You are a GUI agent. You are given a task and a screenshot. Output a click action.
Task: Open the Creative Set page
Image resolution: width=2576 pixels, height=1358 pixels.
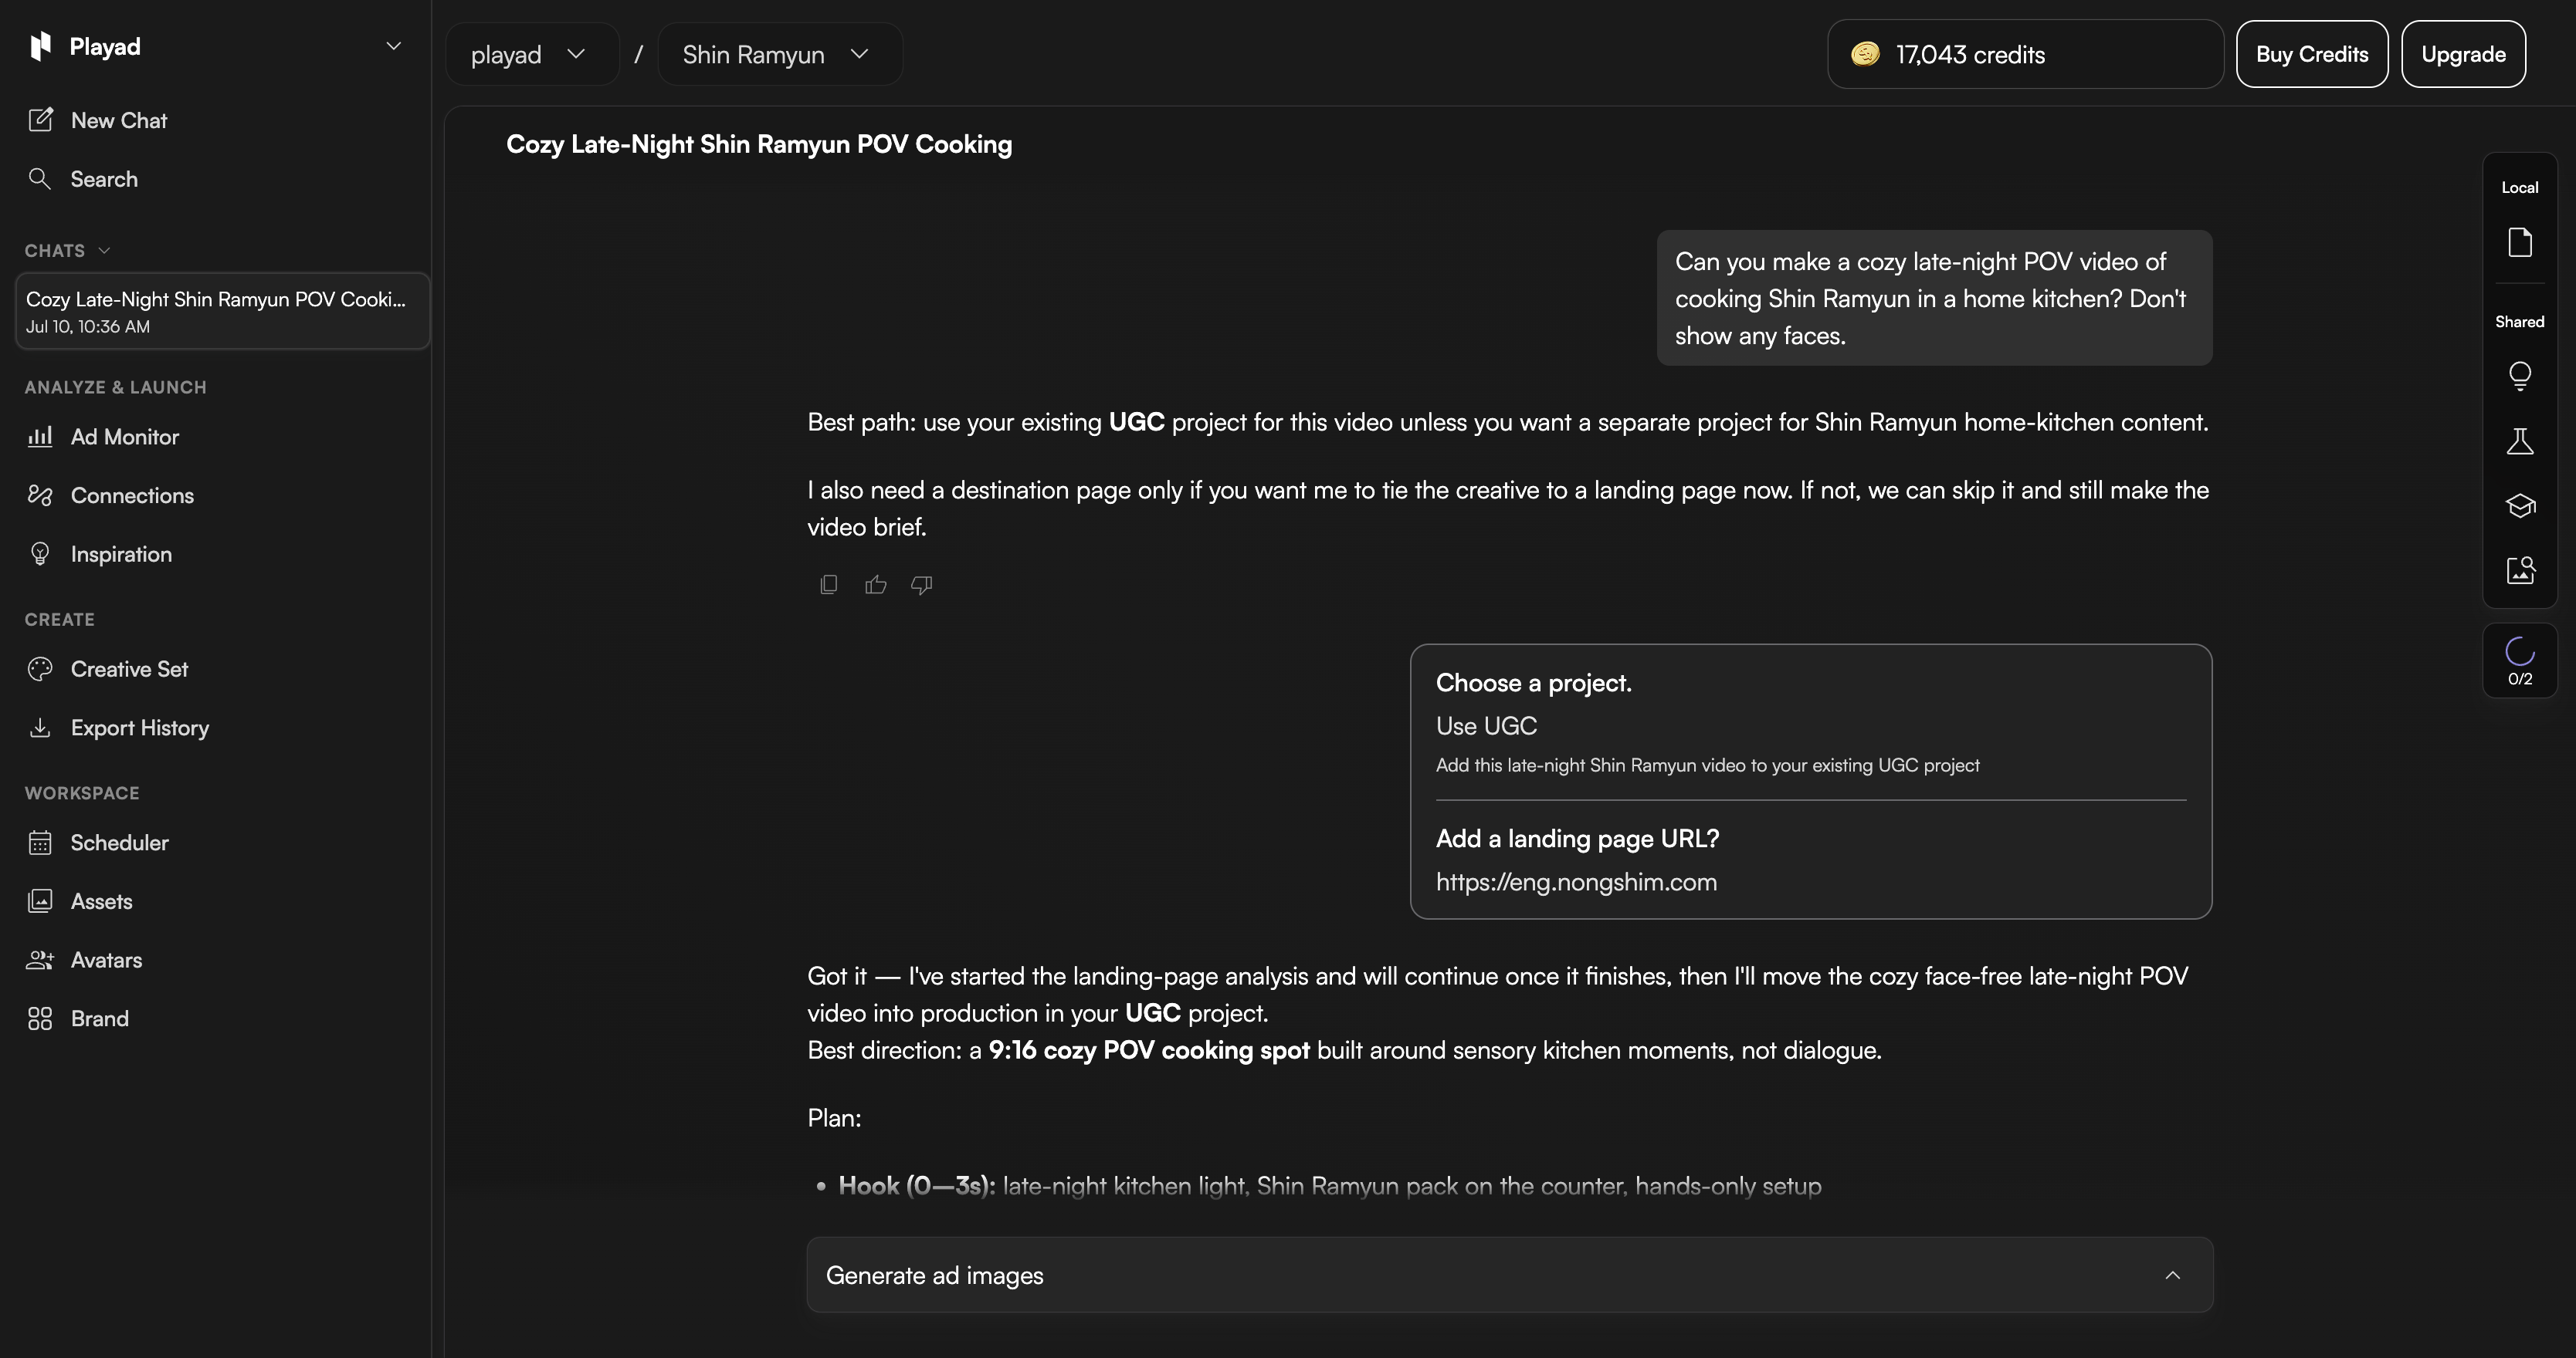click(x=129, y=670)
